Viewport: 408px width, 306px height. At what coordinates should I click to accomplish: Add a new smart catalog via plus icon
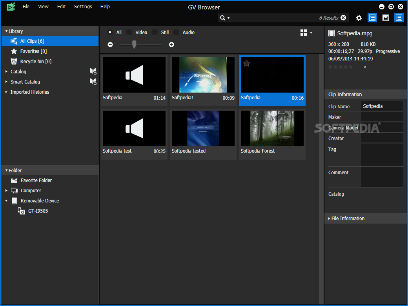(x=93, y=82)
